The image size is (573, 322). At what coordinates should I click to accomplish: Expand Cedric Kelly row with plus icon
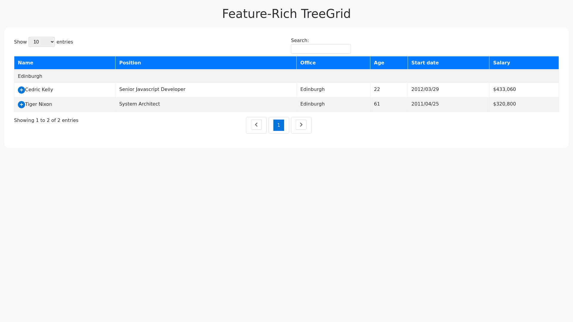21,90
